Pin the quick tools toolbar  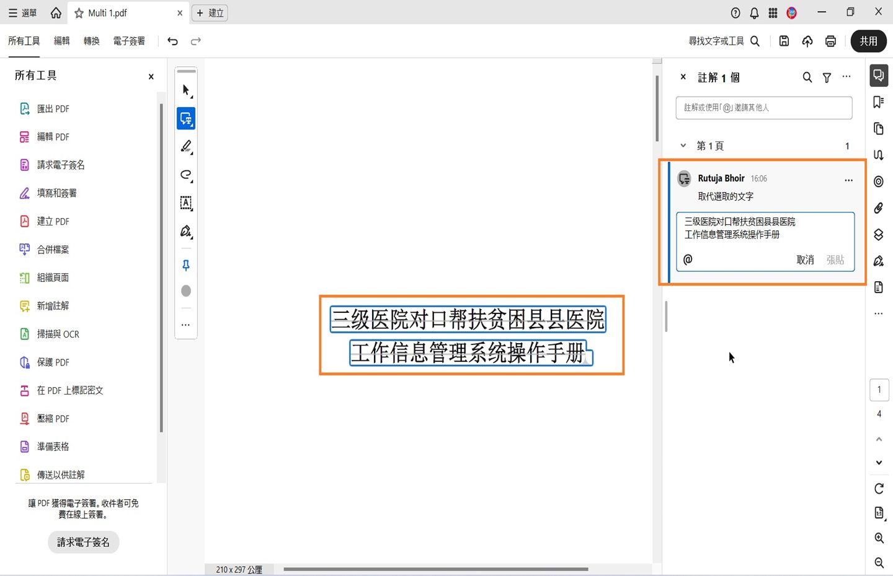click(185, 265)
